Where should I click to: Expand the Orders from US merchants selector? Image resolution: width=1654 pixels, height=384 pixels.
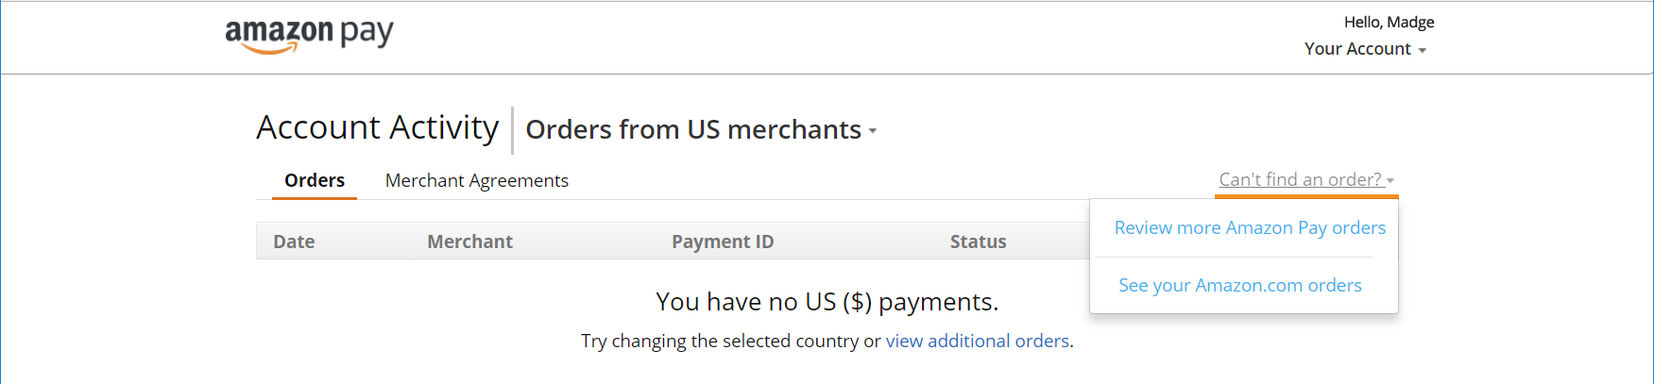click(x=701, y=129)
